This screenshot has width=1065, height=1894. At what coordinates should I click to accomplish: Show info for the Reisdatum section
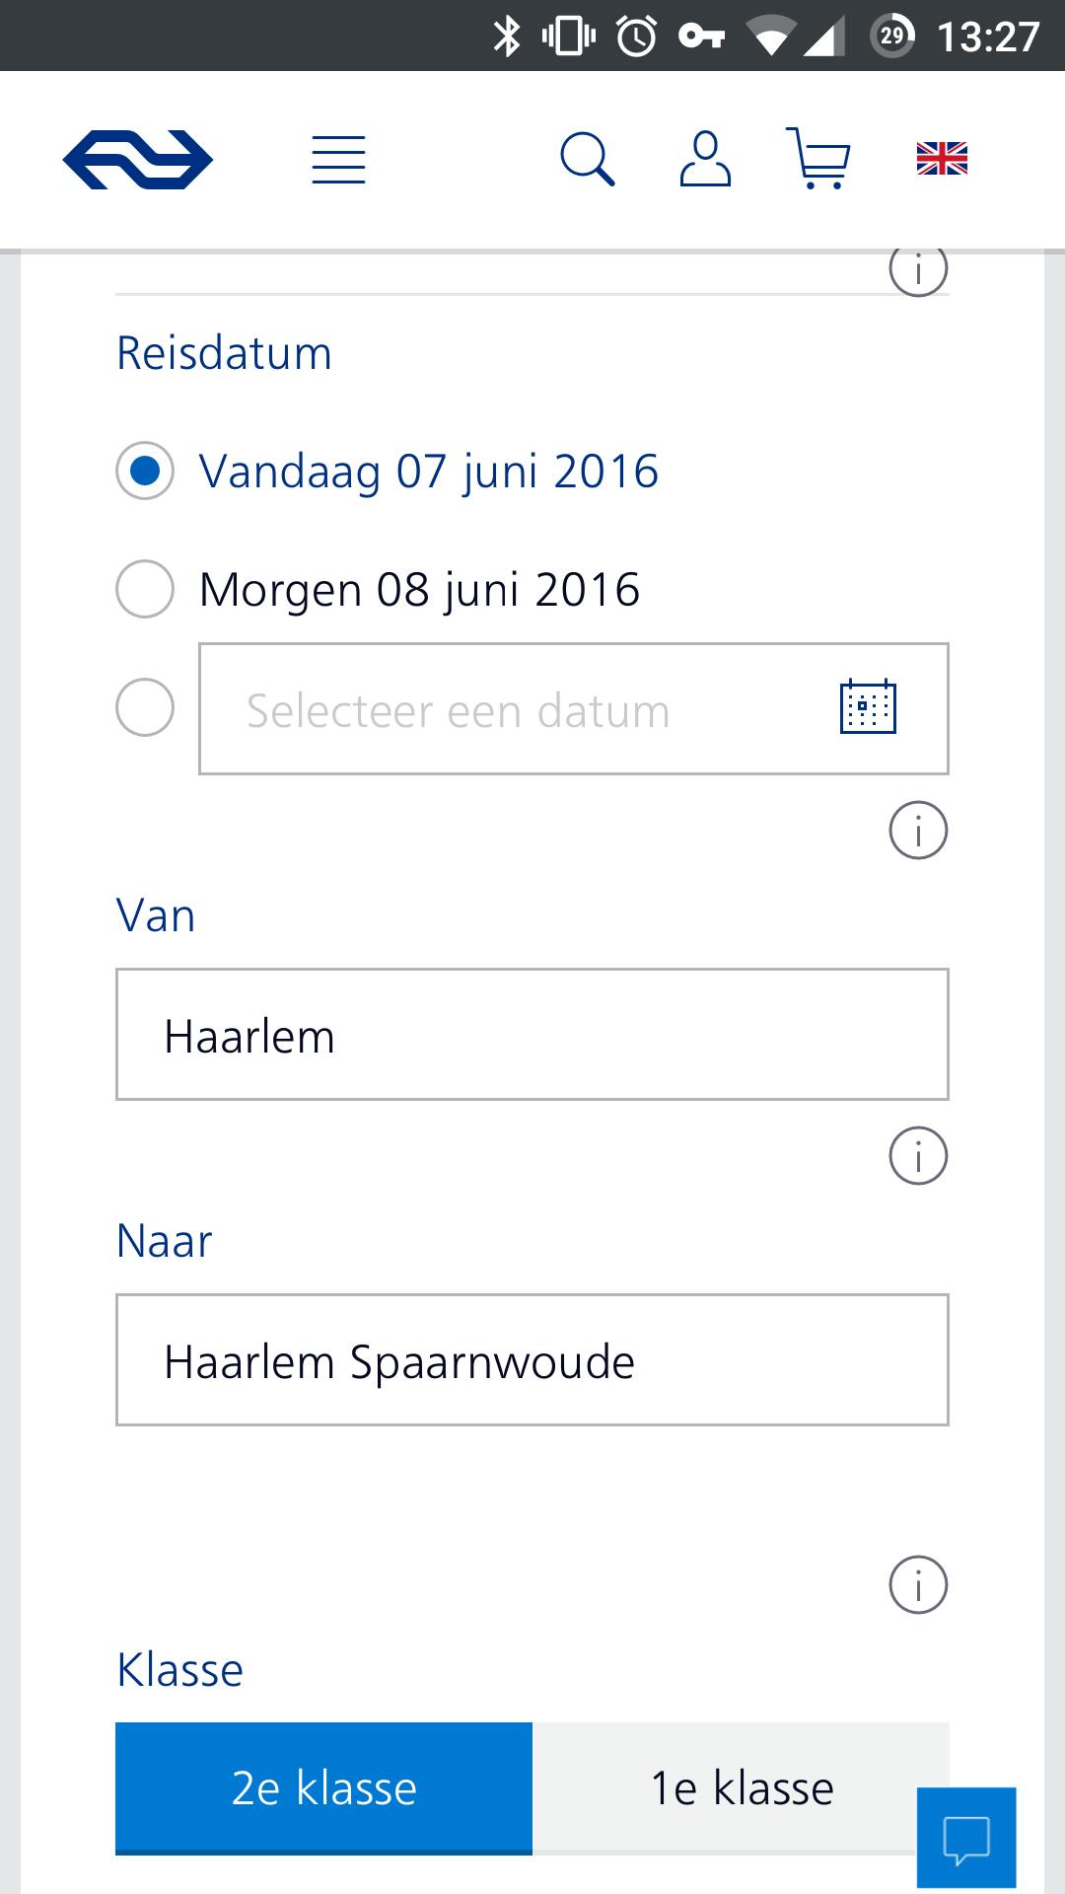point(918,831)
